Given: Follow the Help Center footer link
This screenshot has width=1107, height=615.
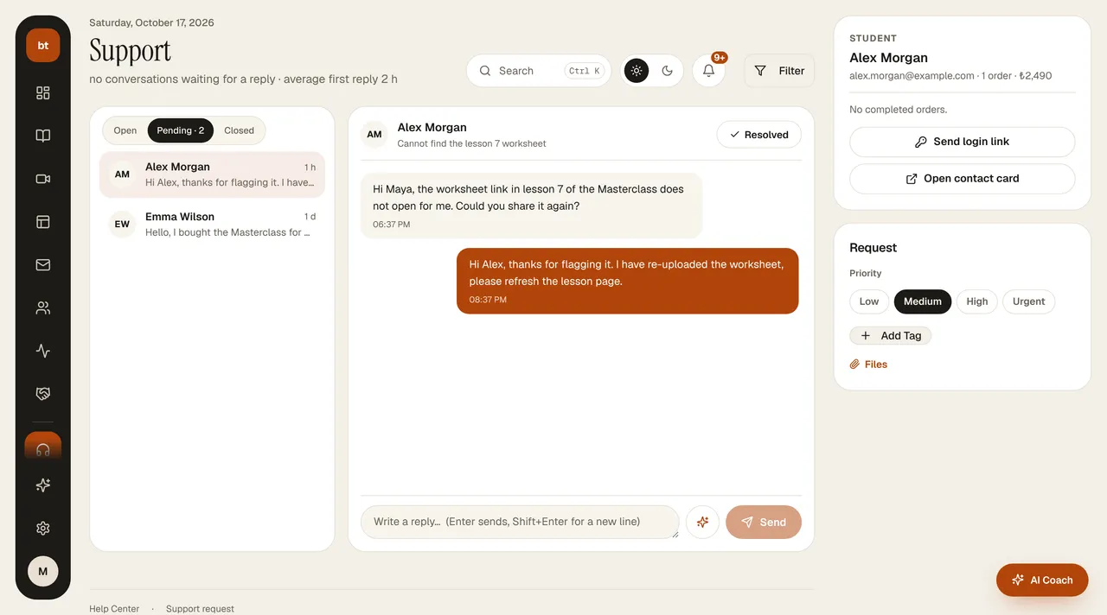Looking at the screenshot, I should coord(114,609).
